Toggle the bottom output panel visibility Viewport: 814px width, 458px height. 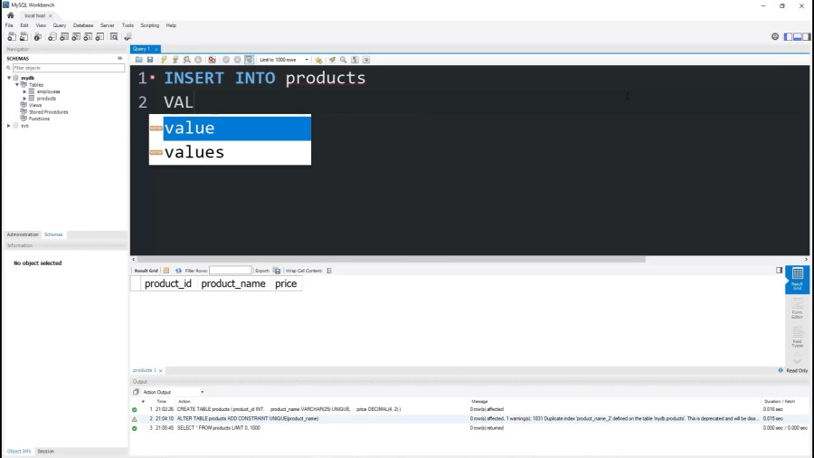(x=798, y=36)
